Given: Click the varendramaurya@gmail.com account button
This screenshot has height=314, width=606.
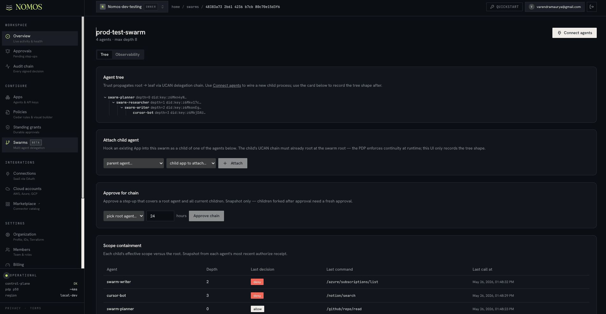Looking at the screenshot, I should pos(555,7).
